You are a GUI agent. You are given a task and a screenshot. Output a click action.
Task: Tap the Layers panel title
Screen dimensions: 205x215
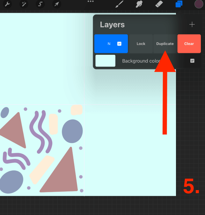(112, 25)
